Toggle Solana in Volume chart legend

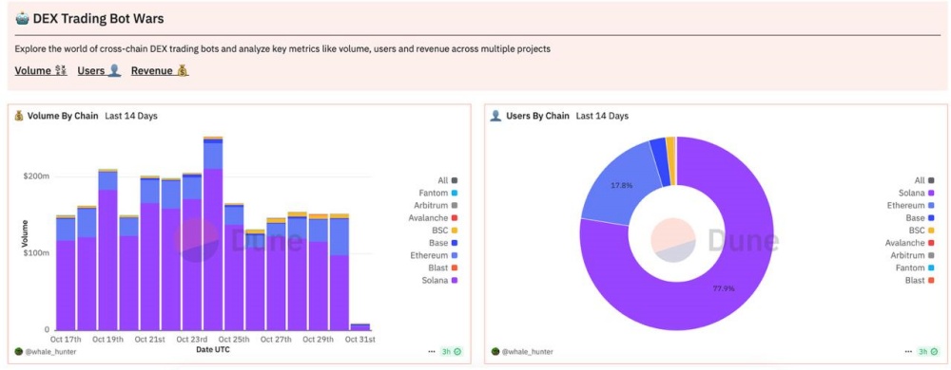click(439, 281)
